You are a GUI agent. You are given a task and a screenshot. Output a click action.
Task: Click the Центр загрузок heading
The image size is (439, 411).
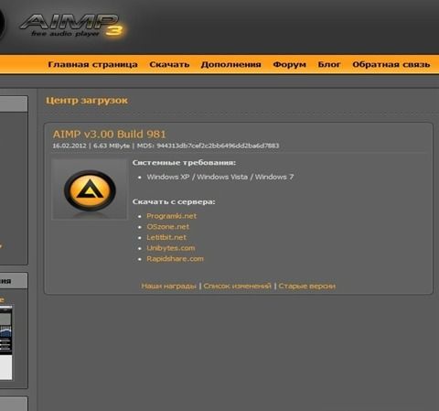coord(87,101)
